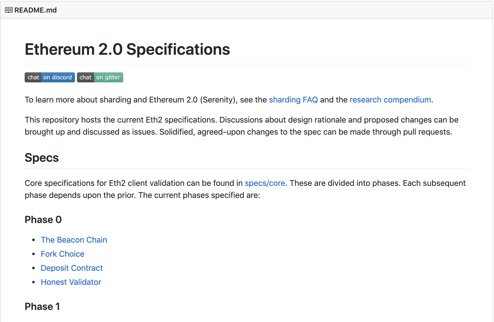
Task: Click the blue on discord badge half
Action: (x=58, y=77)
